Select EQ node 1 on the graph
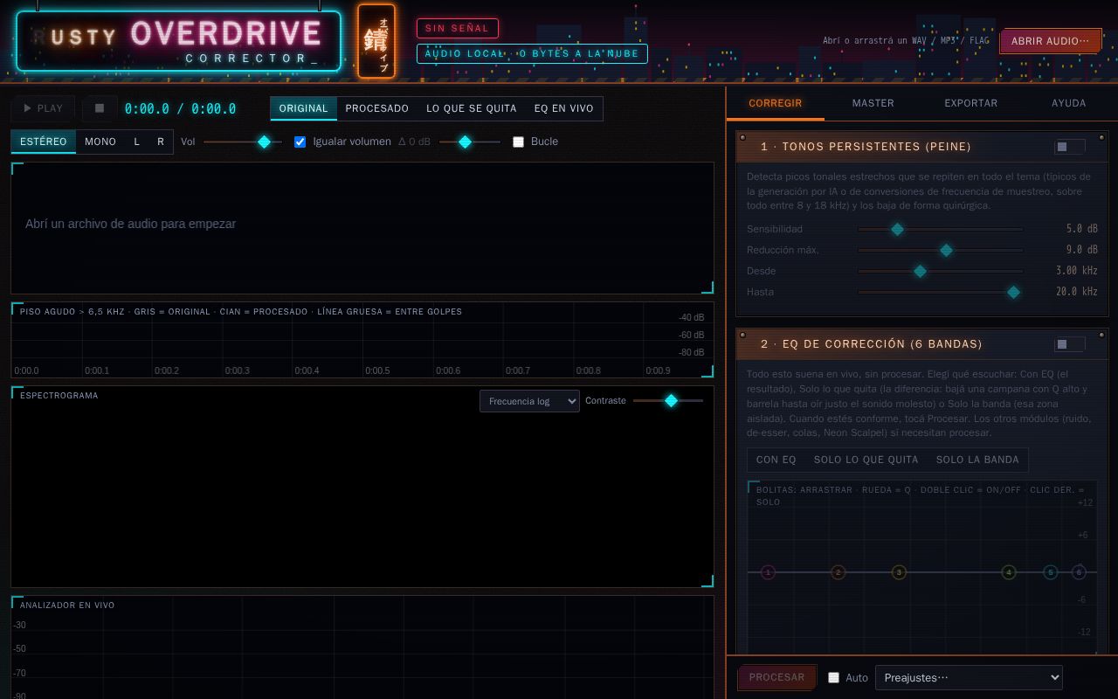The height and width of the screenshot is (699, 1118). pyautogui.click(x=768, y=572)
